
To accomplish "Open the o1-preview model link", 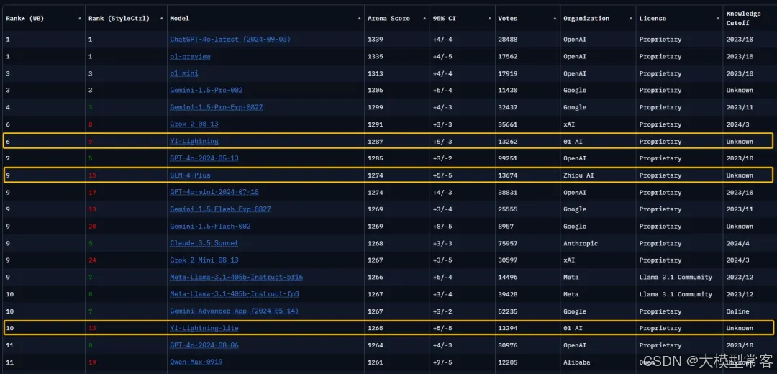I will pos(190,57).
